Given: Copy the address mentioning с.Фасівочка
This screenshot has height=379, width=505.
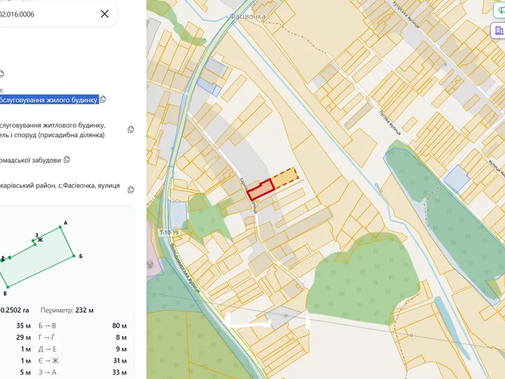Looking at the screenshot, I should coord(131,189).
